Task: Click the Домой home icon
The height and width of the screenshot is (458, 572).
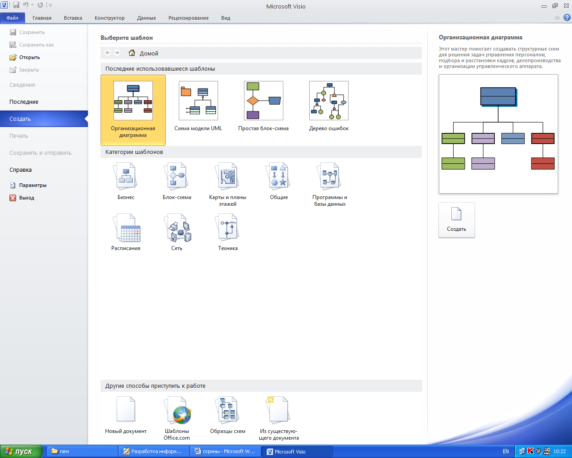Action: coord(132,53)
